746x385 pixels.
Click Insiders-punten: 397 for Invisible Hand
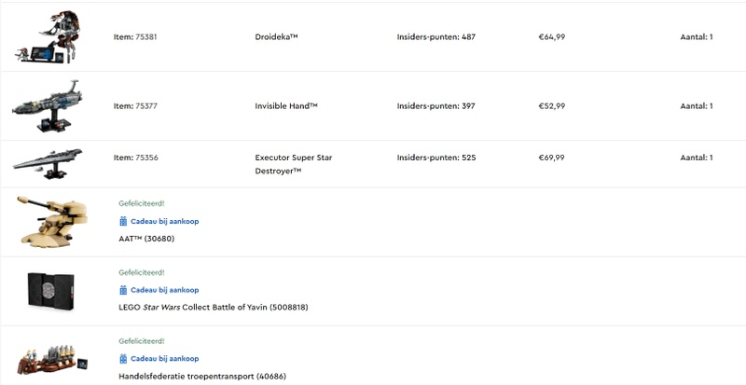tap(435, 106)
